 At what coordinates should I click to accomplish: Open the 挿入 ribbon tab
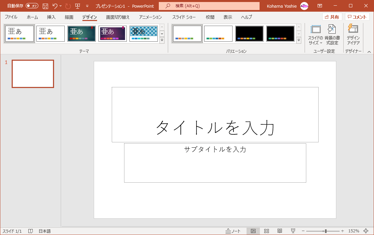click(x=51, y=17)
